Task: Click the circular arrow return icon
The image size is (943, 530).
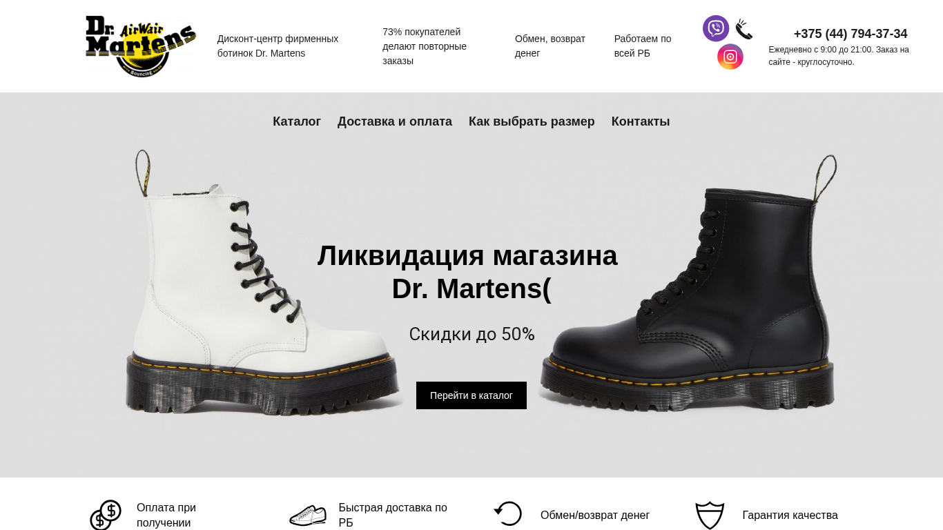Action: point(508,513)
